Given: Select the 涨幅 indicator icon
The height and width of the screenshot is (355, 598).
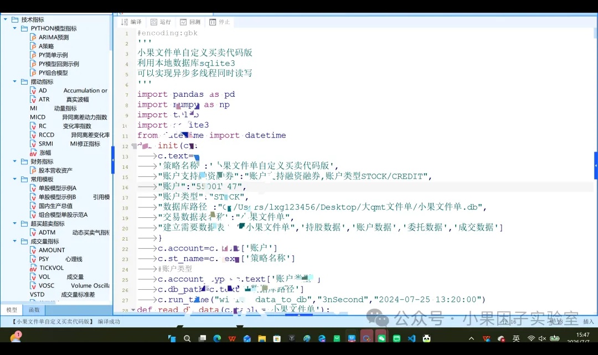Looking at the screenshot, I should click(x=34, y=153).
